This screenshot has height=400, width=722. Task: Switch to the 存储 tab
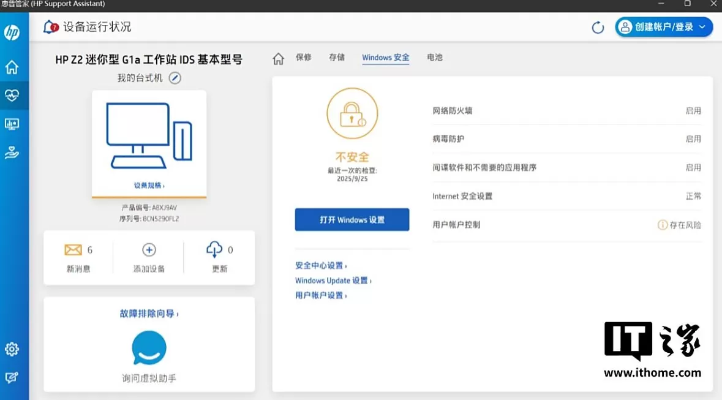point(337,58)
